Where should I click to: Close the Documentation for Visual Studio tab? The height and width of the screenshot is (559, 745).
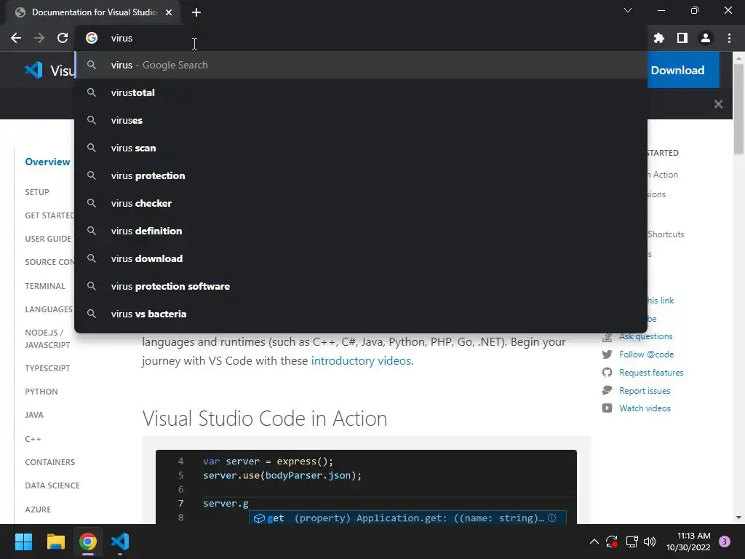point(169,12)
